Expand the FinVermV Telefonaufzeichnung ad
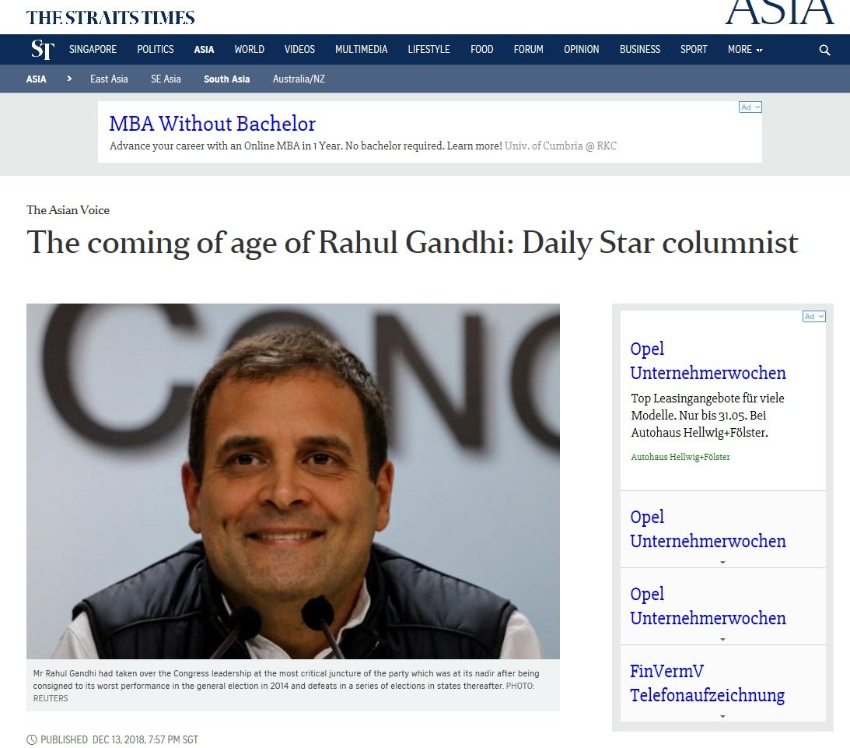 pyautogui.click(x=722, y=716)
